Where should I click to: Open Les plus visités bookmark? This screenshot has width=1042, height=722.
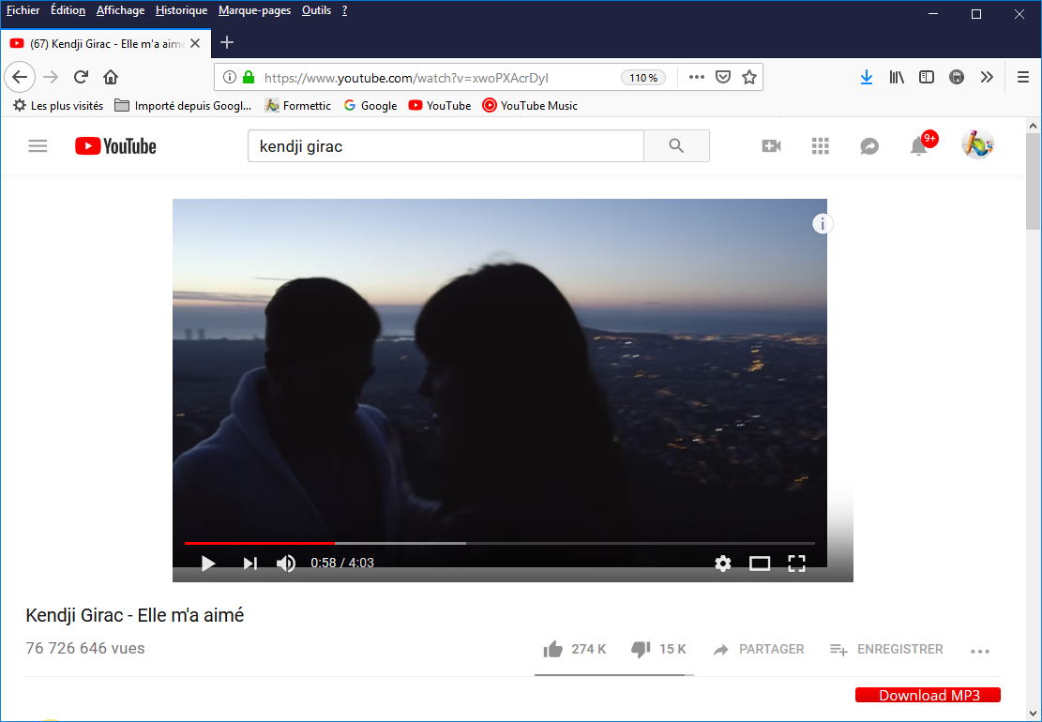(x=58, y=105)
